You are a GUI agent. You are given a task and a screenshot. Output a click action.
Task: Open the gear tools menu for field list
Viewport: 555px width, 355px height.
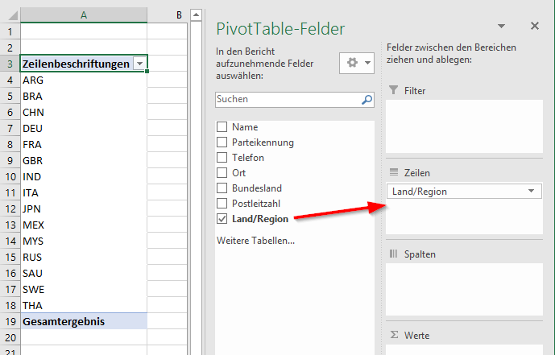[x=358, y=63]
